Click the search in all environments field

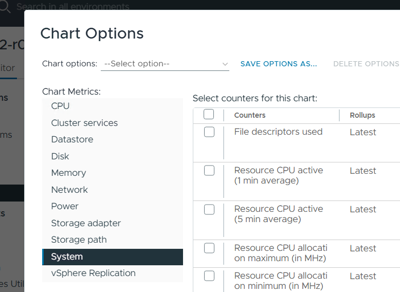[x=72, y=6]
